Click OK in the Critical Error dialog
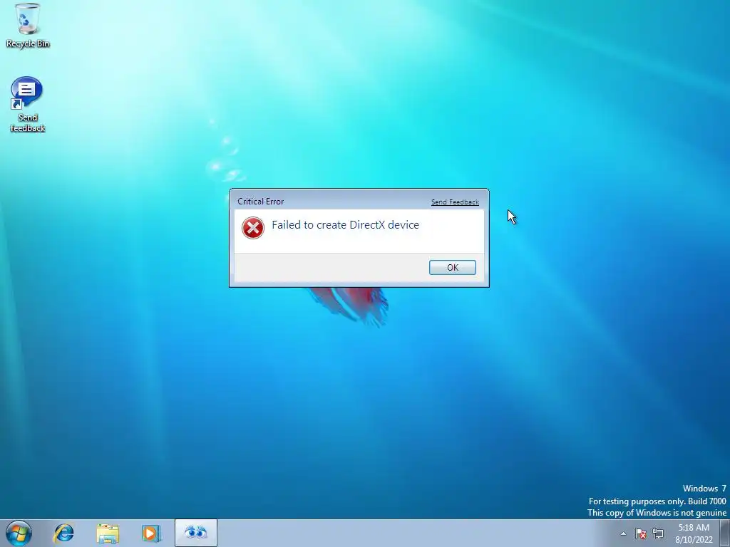Image resolution: width=730 pixels, height=547 pixels. 452,268
